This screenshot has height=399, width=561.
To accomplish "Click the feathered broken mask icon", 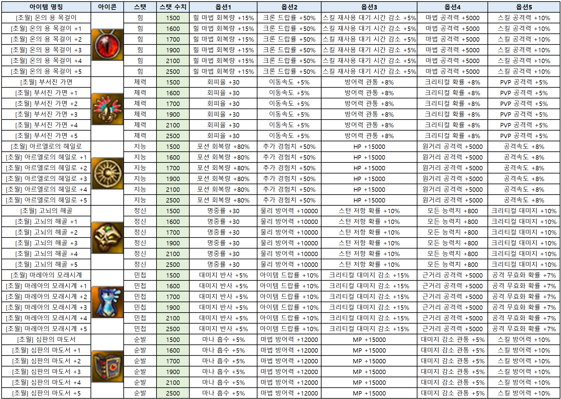I will (x=107, y=109).
